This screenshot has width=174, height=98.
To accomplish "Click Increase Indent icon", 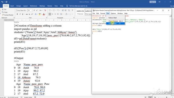I will point(66,10).
